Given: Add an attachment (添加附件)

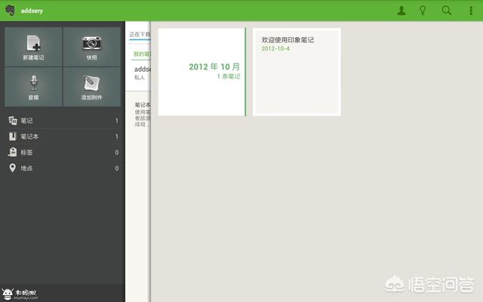Looking at the screenshot, I should [x=92, y=87].
